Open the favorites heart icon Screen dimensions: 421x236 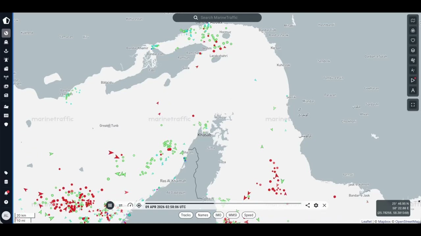pos(413,40)
